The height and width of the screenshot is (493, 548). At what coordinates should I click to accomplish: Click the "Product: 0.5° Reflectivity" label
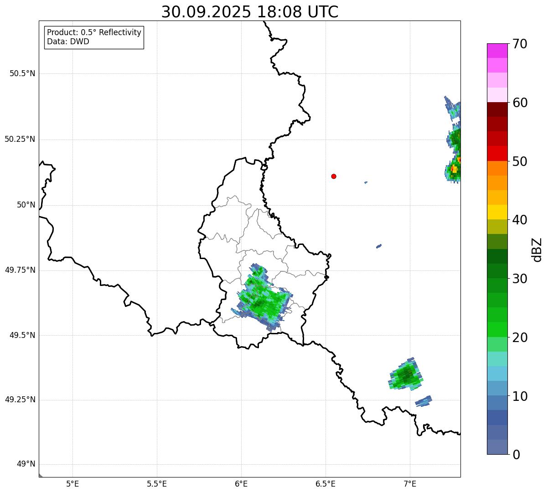94,33
